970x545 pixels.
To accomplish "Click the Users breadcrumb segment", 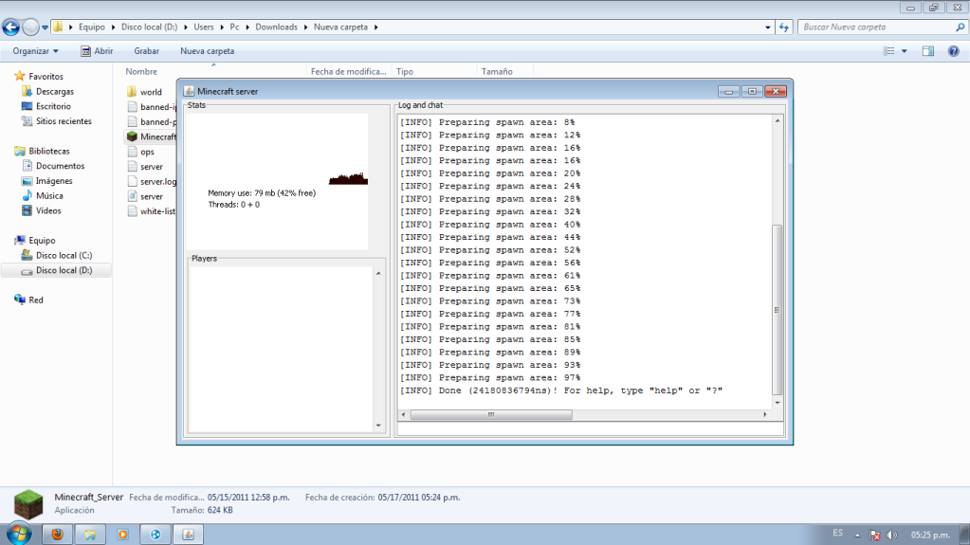I will pyautogui.click(x=204, y=27).
